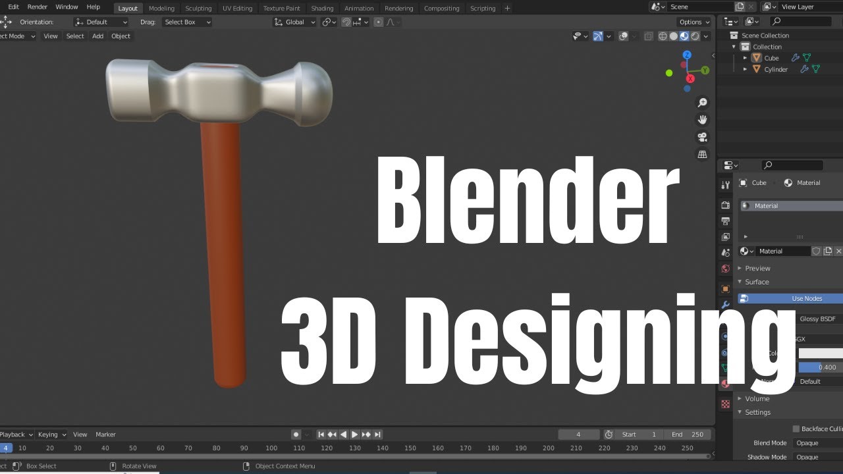Click the Cube modifier wrench icon in outliner
Viewport: 843px width, 474px height.
tap(795, 58)
